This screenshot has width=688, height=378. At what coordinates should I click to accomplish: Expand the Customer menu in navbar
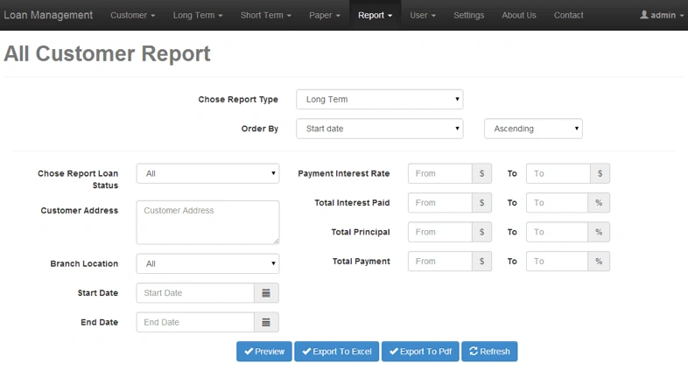click(x=132, y=15)
